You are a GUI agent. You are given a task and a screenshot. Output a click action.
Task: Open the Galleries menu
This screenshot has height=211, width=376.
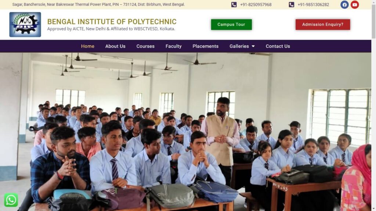[x=242, y=46]
